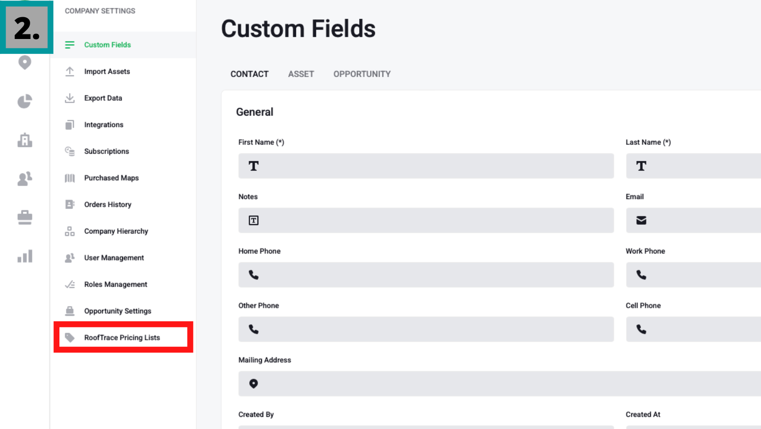Open the pie chart dashboard icon
Screen dimensions: 761x429
point(25,101)
